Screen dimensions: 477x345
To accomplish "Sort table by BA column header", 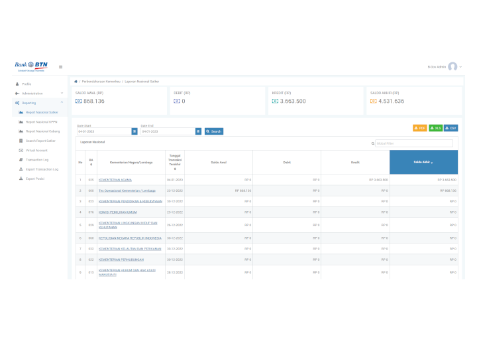I will pyautogui.click(x=91, y=162).
